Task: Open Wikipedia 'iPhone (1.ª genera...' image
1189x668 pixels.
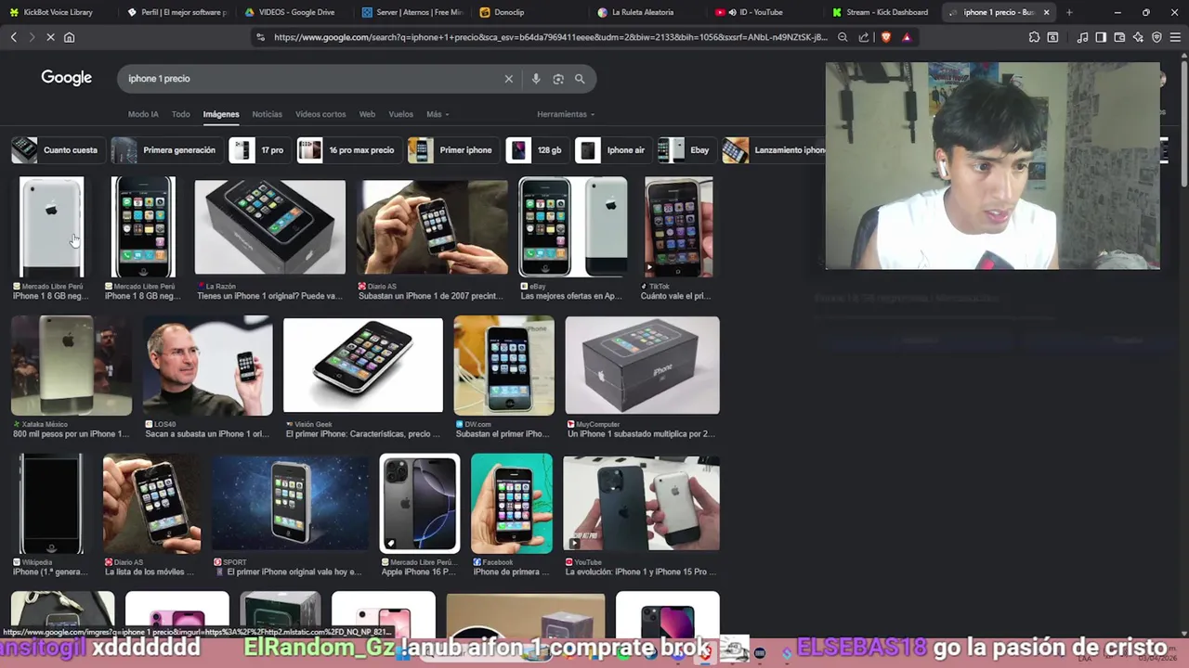Action: (x=51, y=504)
